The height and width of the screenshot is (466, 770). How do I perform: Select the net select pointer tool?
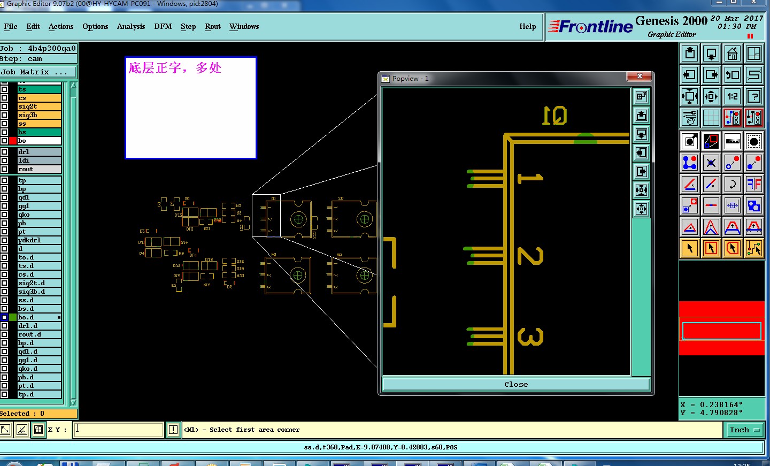coord(754,248)
